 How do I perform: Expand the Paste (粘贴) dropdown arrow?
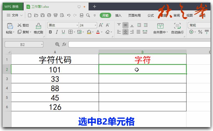[14, 32]
